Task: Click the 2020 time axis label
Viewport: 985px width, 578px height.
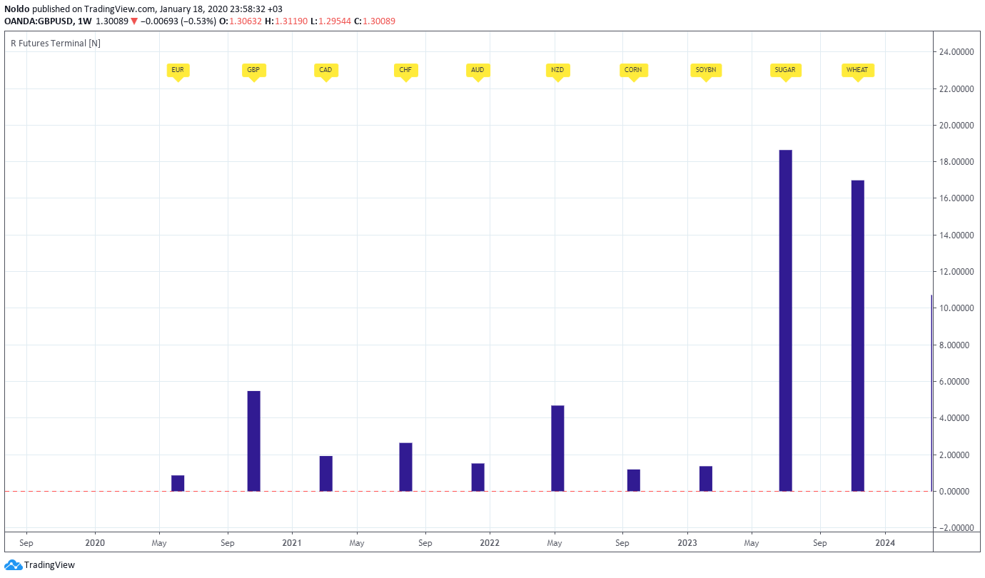Action: (x=94, y=543)
